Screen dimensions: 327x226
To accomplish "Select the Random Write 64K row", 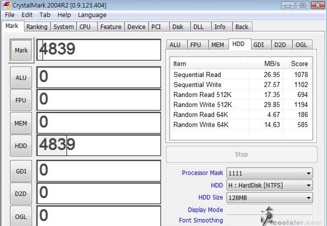I will (x=241, y=124).
